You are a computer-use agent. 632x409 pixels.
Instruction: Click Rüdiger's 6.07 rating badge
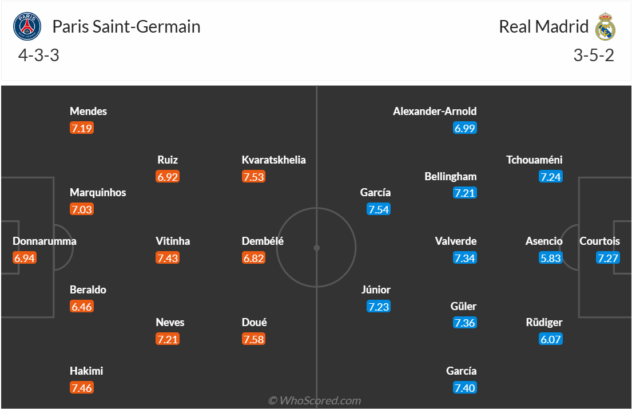click(551, 339)
